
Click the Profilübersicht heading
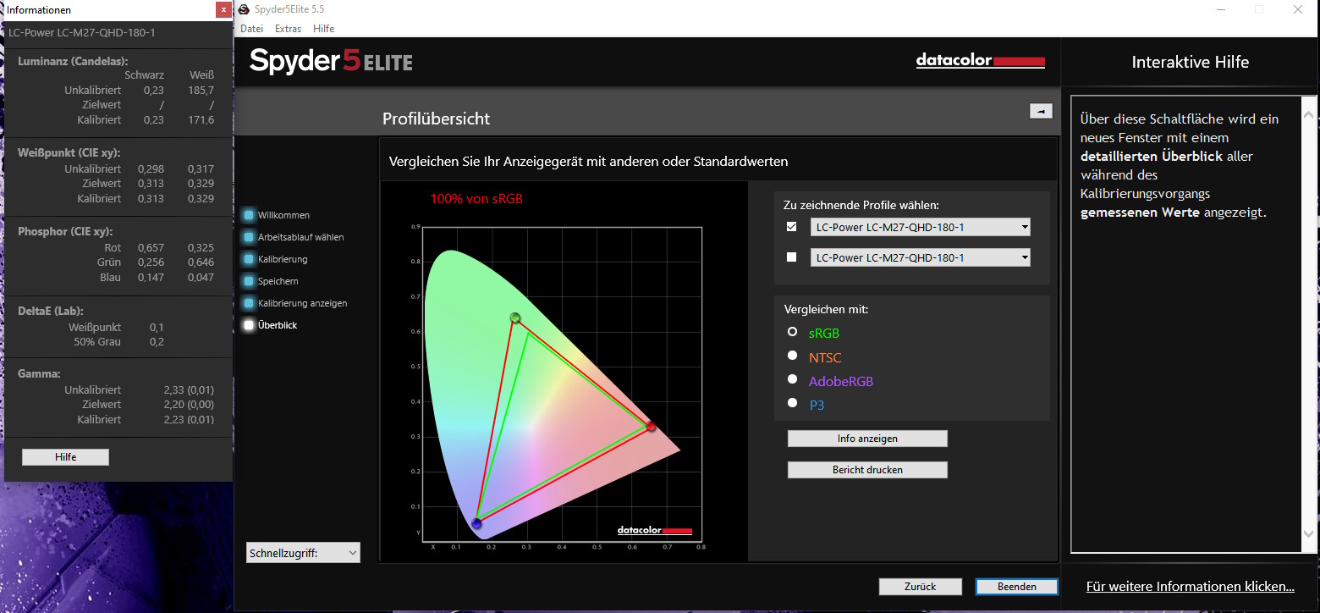(x=436, y=119)
